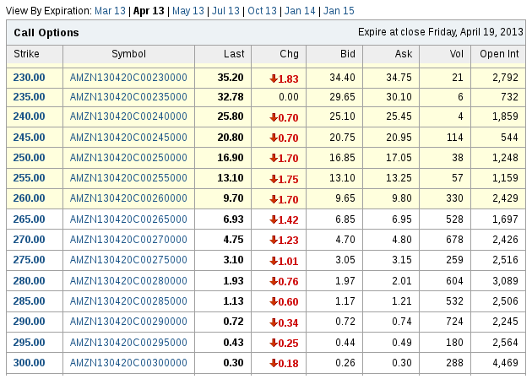Click the 265.00 strike link
This screenshot has width=532, height=379.
coord(29,219)
